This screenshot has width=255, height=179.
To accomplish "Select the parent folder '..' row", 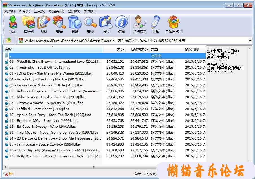I will 104,56.
